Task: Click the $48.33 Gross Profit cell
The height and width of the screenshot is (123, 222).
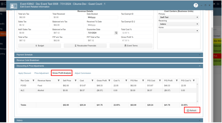Action: pos(103,86)
